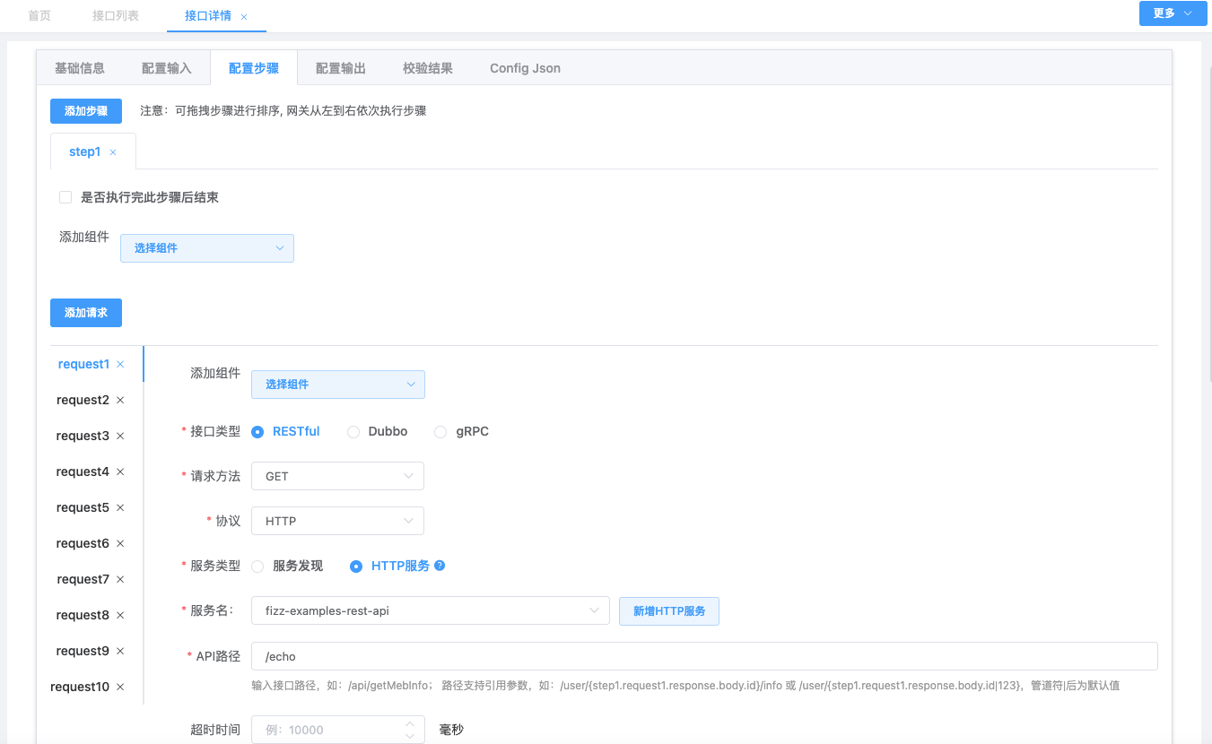Image resolution: width=1212 pixels, height=744 pixels.
Task: Open the 配置步骤 tab
Action: (x=254, y=68)
